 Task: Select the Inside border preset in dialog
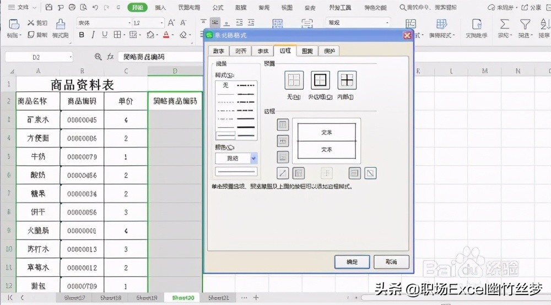click(x=347, y=80)
